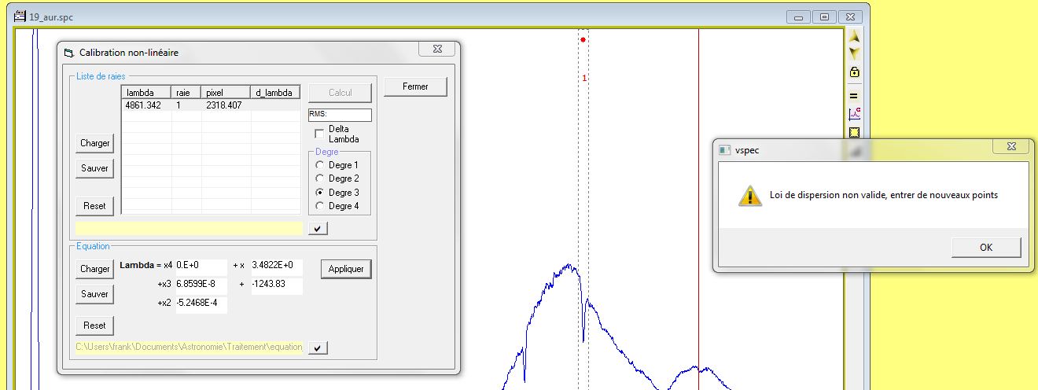Select the Degre 2 radio button
This screenshot has height=390, width=1038.
318,178
